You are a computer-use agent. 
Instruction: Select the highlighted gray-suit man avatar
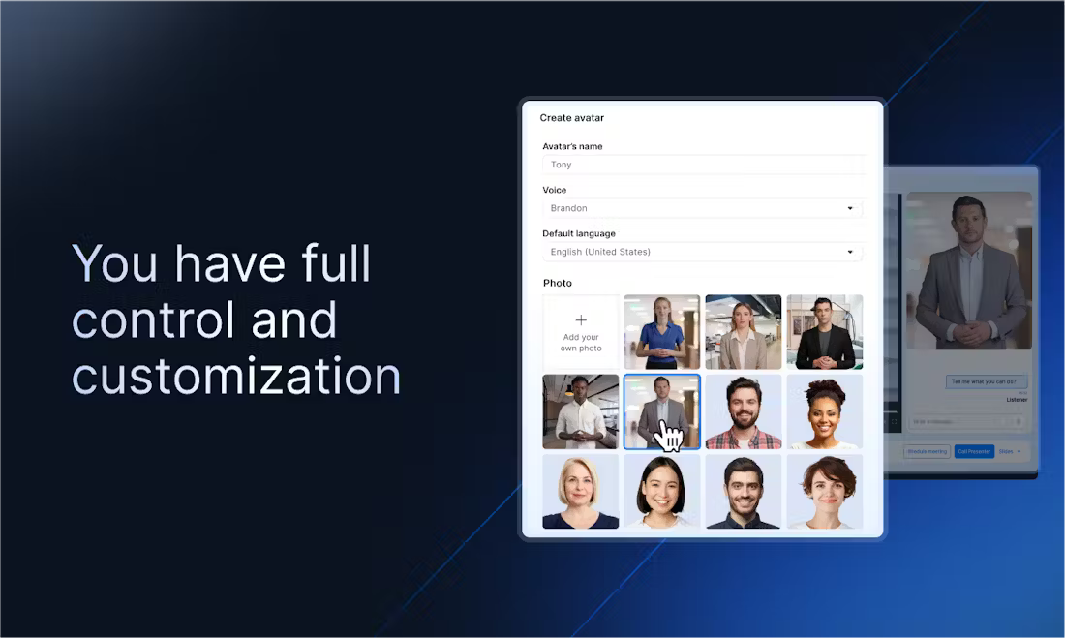[x=661, y=412]
